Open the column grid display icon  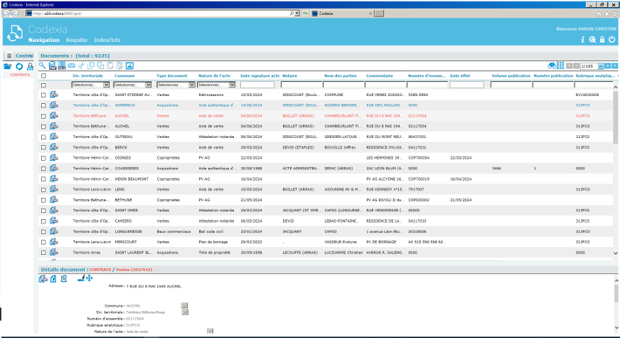click(x=561, y=66)
